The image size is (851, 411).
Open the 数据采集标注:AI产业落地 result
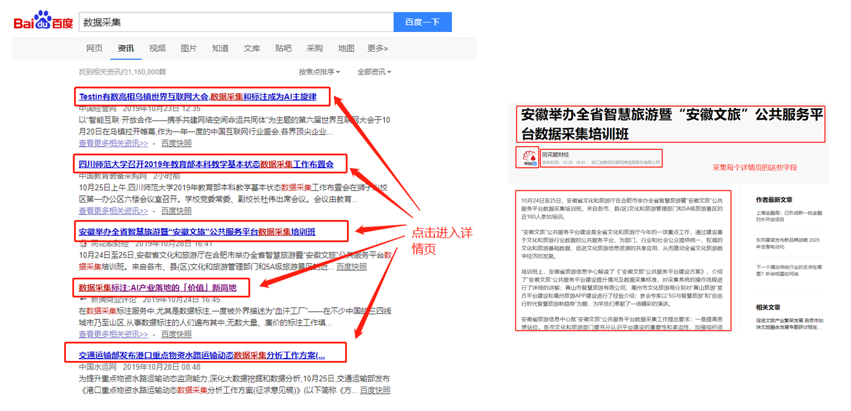(x=157, y=287)
